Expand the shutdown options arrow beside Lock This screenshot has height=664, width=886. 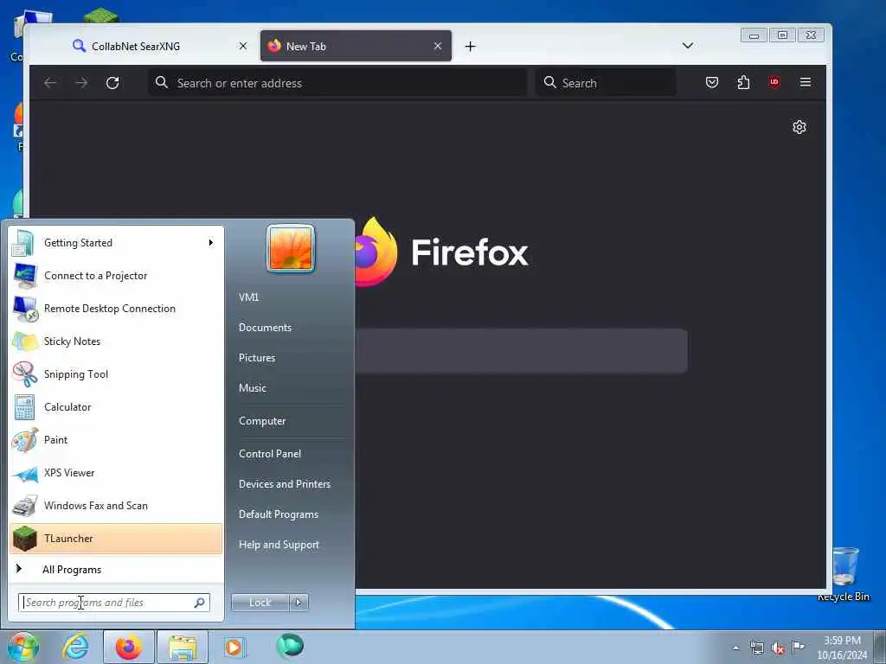coord(299,603)
